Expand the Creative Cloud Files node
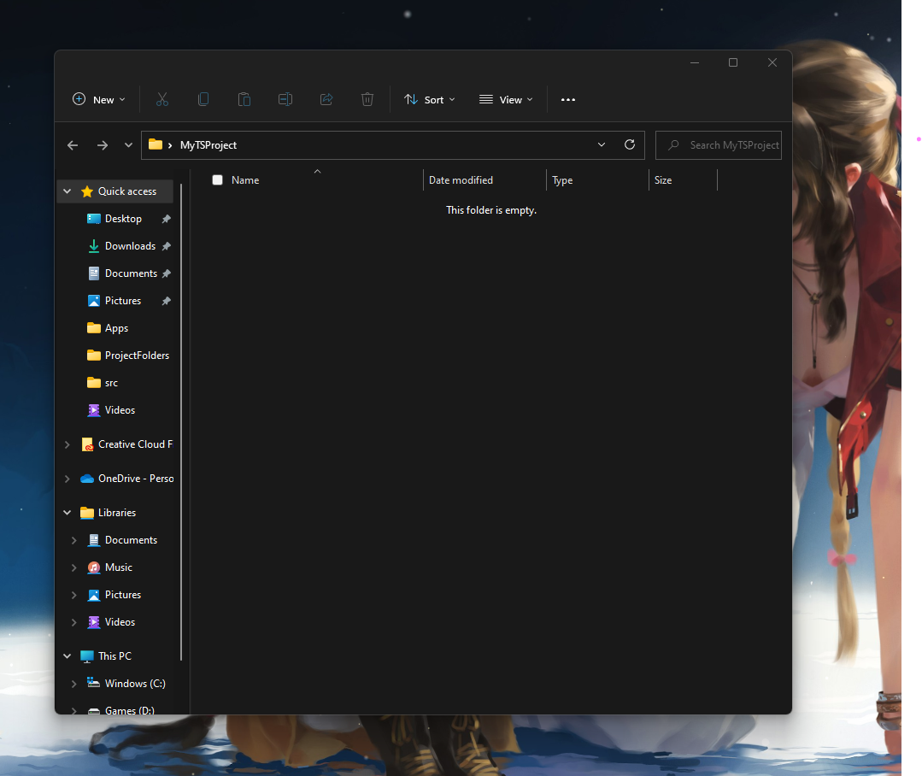922x776 pixels. [x=67, y=444]
